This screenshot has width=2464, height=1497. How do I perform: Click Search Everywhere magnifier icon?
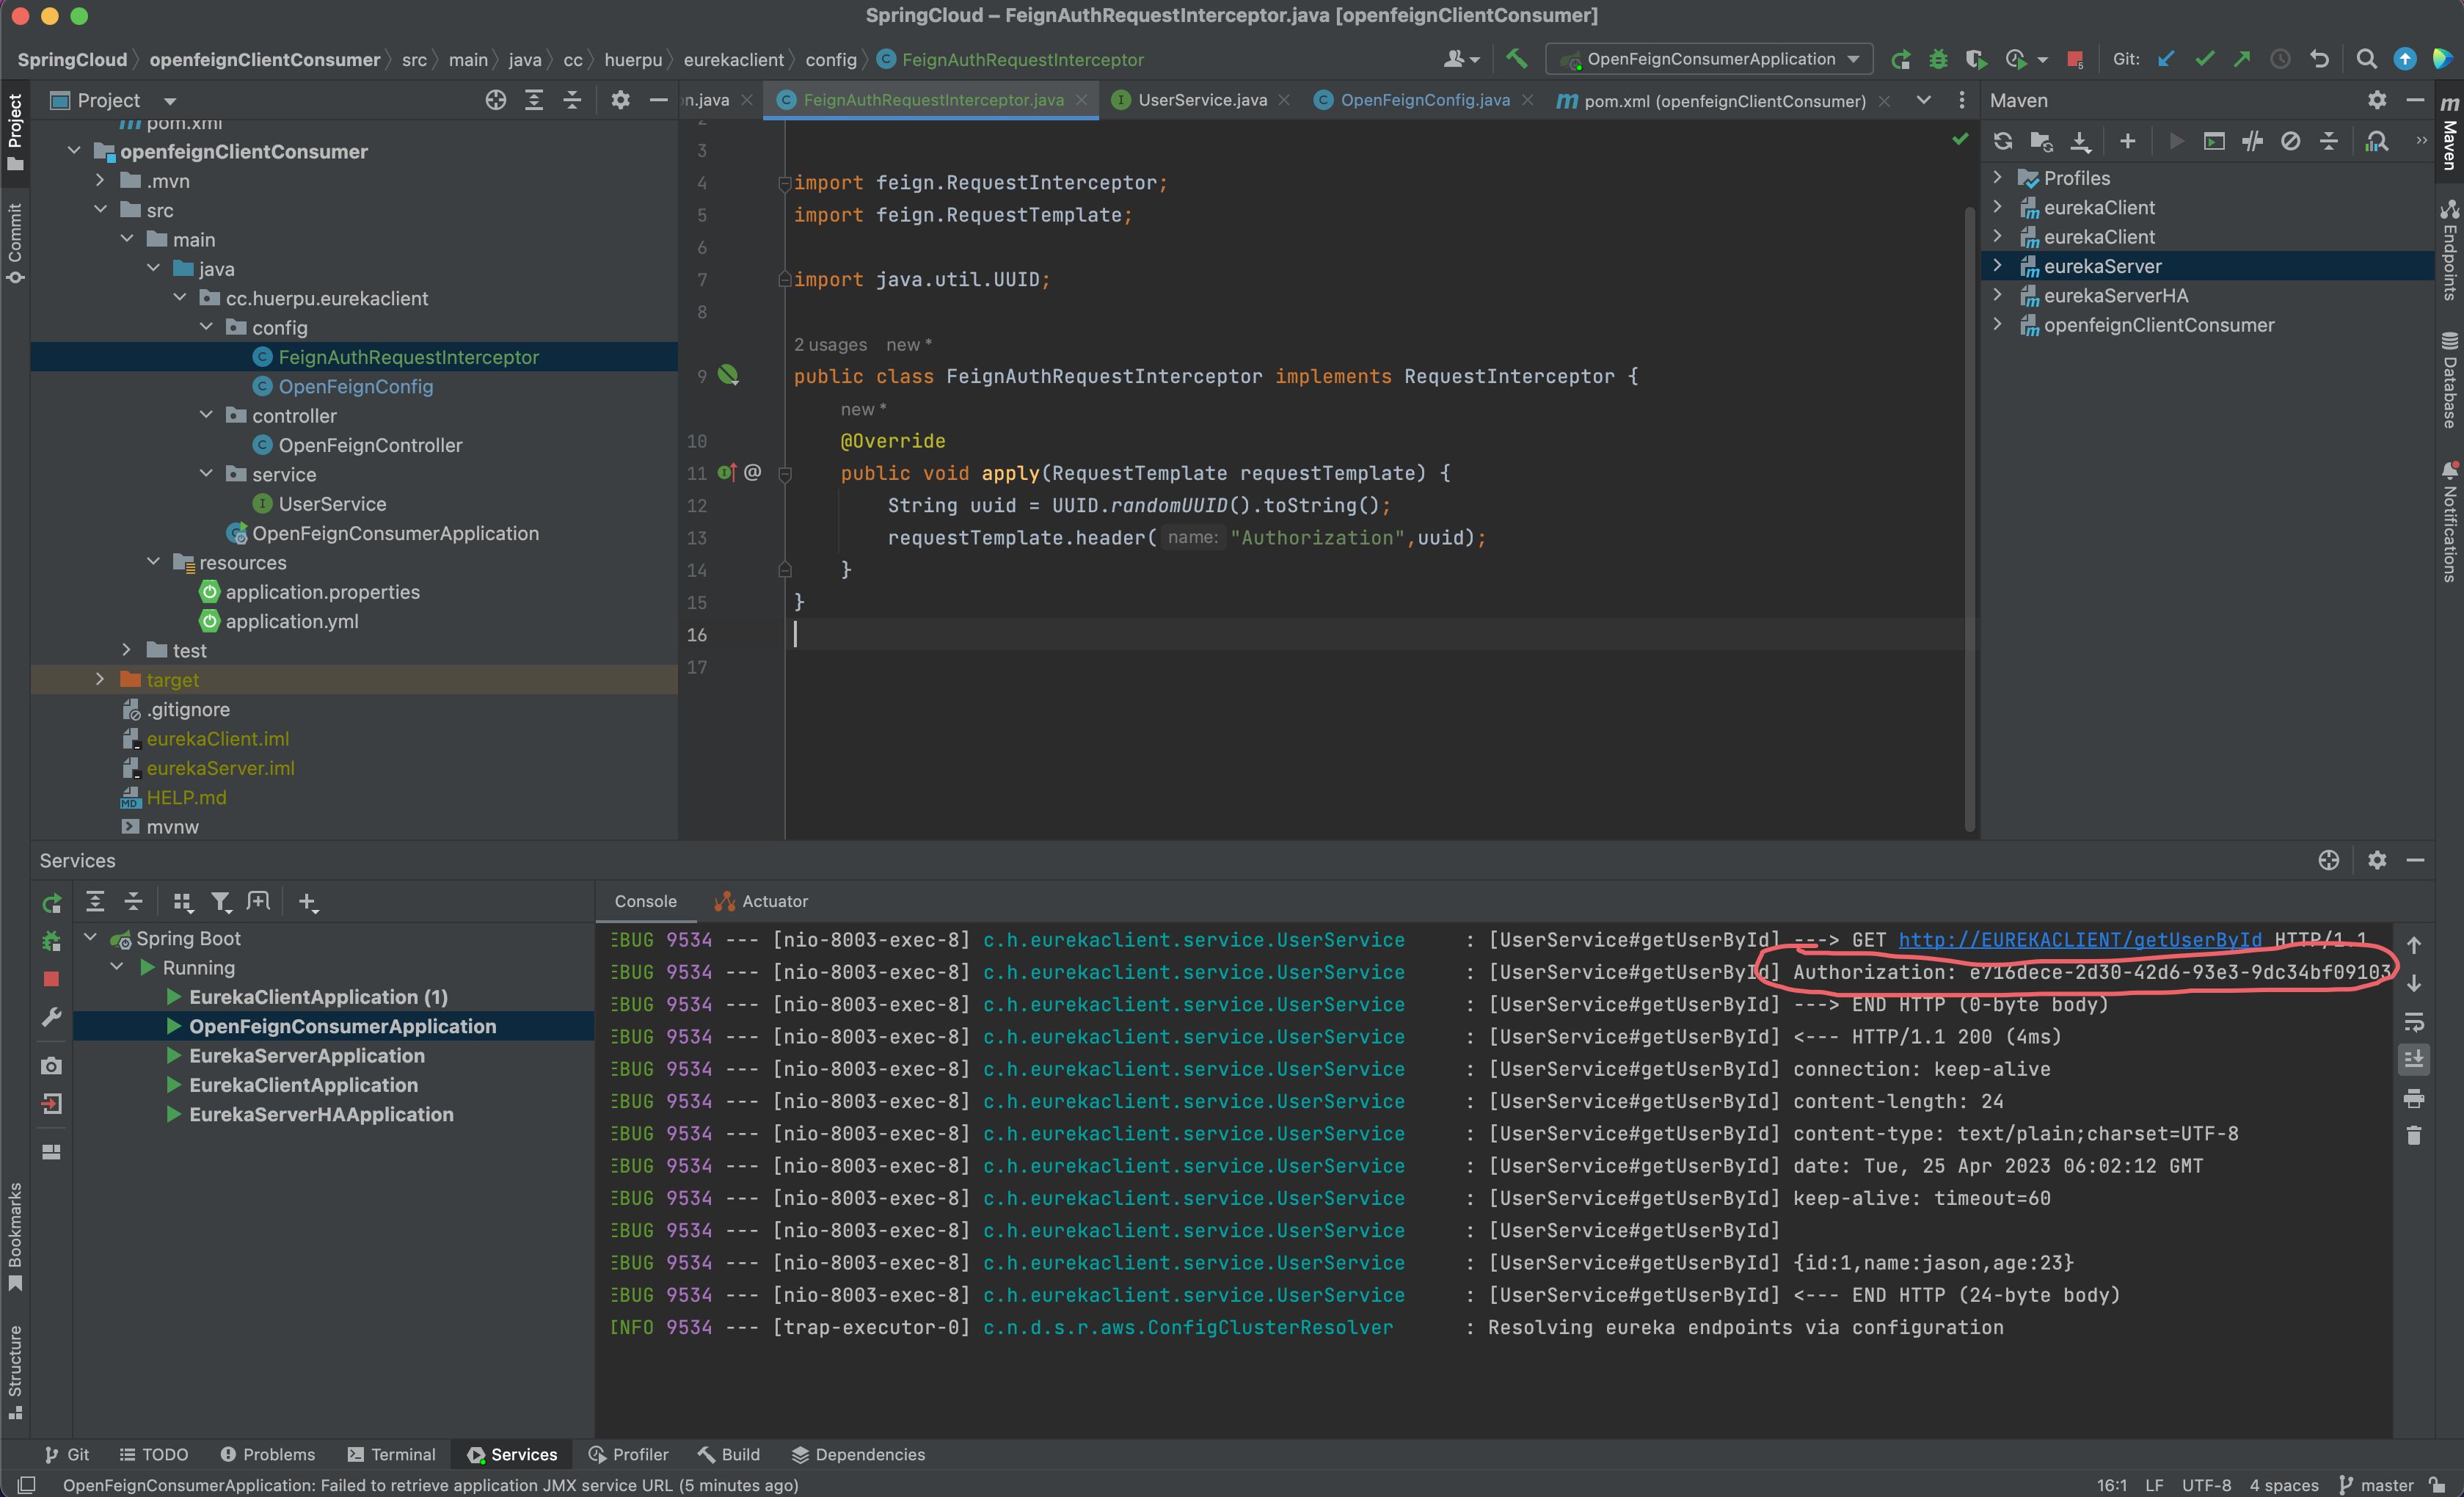pos(2366,59)
